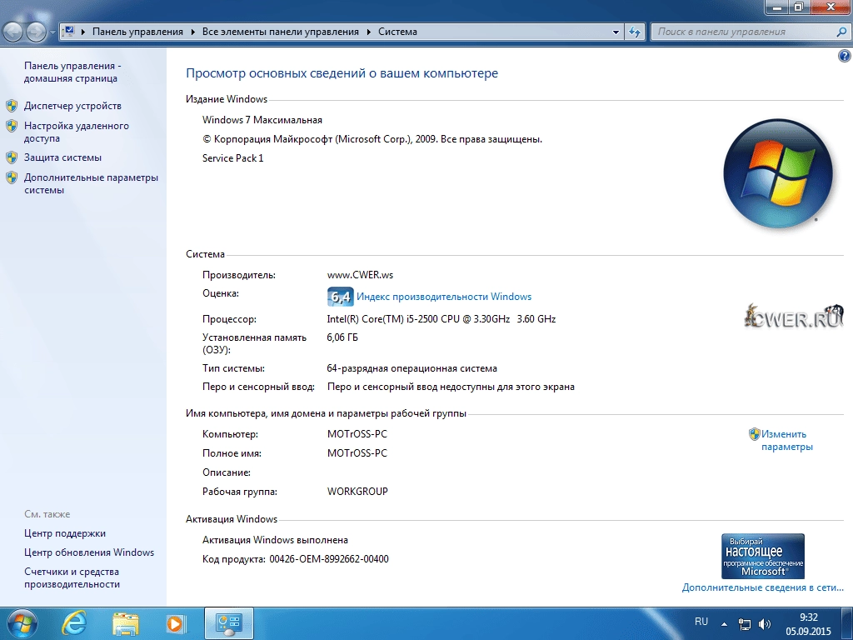
Task: Click Intel(R) Core(TM) i5-2500 processor text
Action: [441, 319]
